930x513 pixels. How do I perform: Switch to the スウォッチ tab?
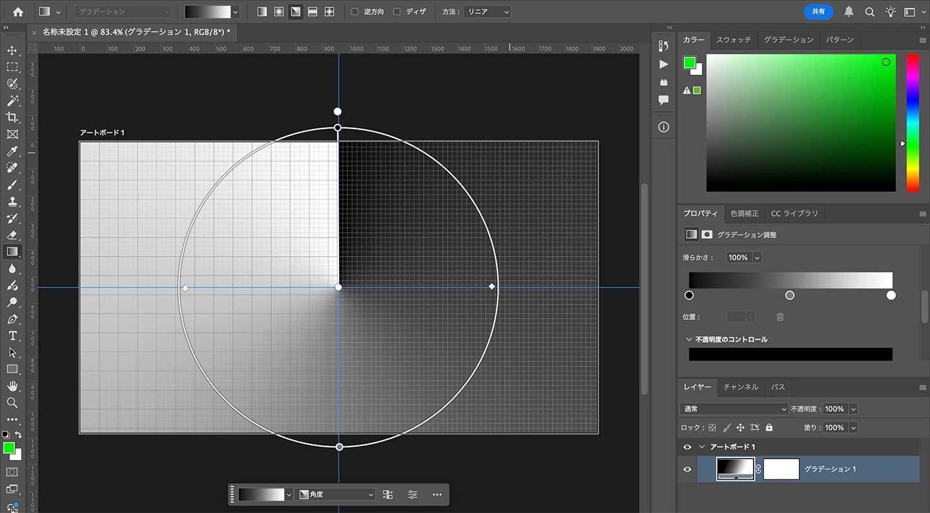click(734, 40)
